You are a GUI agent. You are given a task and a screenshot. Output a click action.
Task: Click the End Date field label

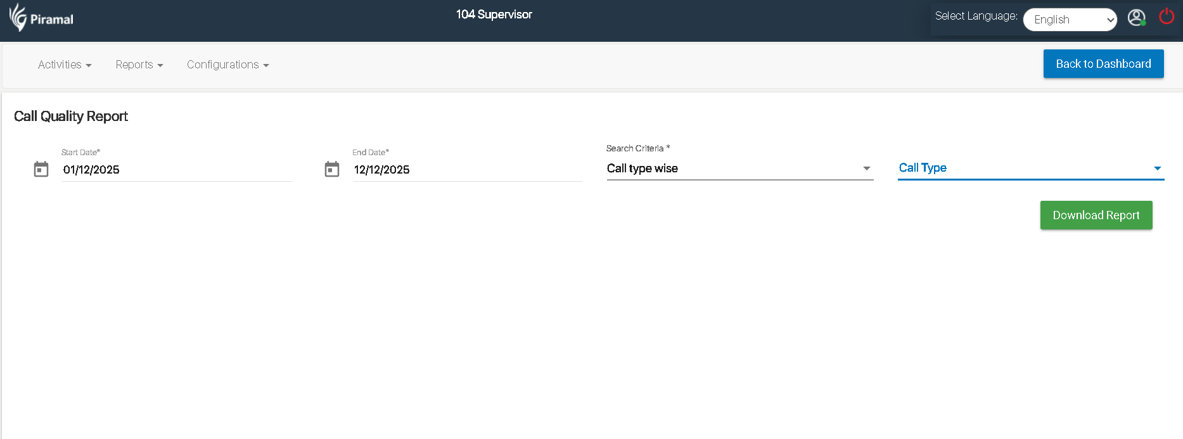pos(371,153)
